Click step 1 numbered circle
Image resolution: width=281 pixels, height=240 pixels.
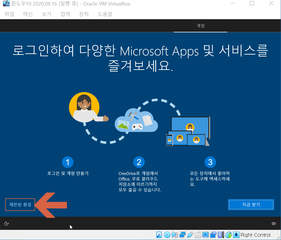pos(67,162)
